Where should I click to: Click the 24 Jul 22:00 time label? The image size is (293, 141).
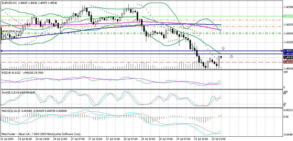(x=60, y=139)
